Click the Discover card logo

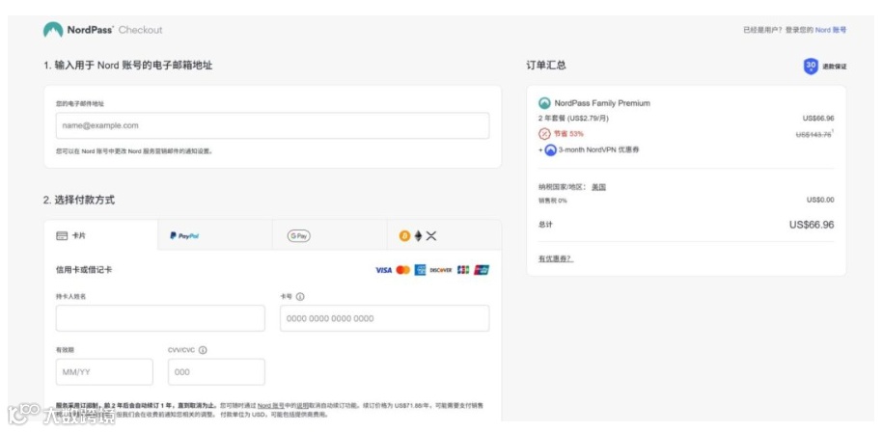coord(441,270)
